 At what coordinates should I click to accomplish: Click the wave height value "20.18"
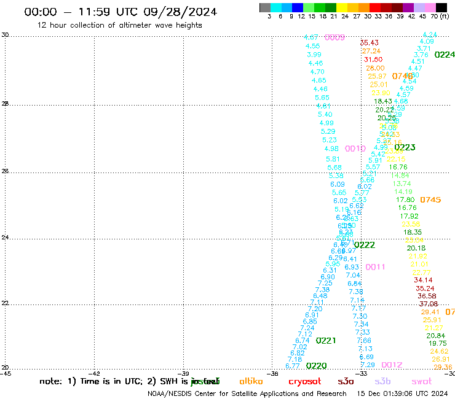click(x=416, y=248)
